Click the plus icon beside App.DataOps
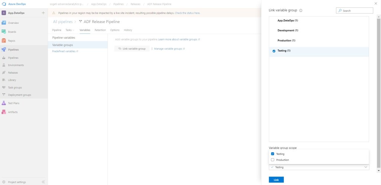 click(43, 13)
